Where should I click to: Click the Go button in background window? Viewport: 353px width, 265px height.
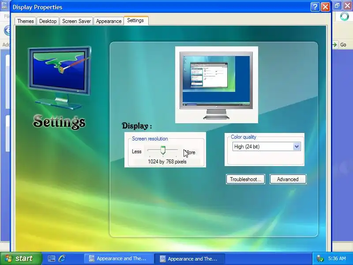[x=340, y=45]
